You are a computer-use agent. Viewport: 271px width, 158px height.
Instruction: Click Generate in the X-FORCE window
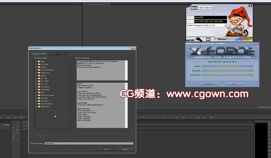[x=209, y=84]
